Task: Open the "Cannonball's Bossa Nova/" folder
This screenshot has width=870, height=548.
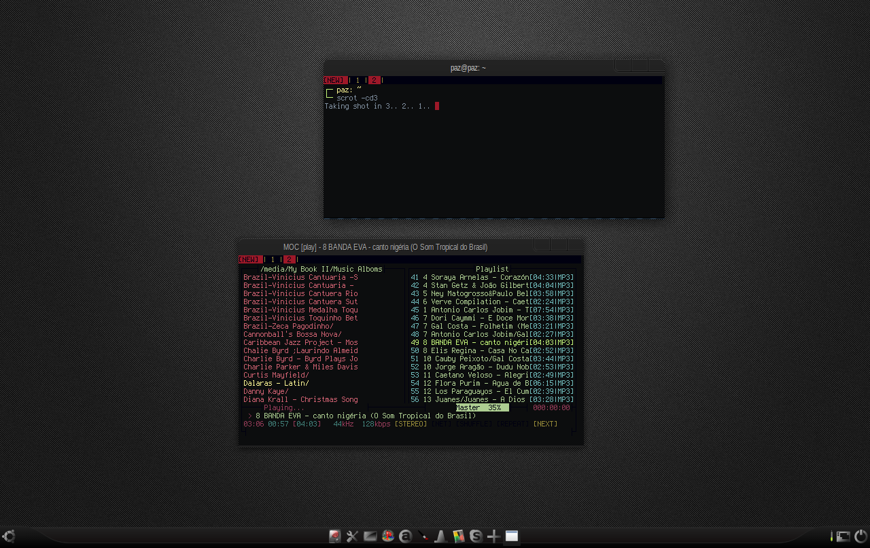Action: point(292,334)
